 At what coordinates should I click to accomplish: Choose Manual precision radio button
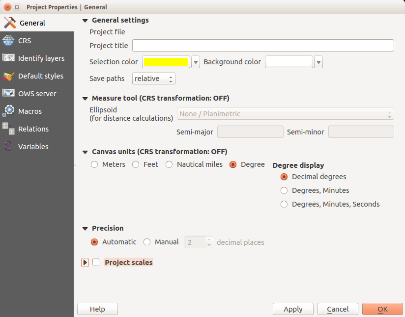pyautogui.click(x=147, y=242)
